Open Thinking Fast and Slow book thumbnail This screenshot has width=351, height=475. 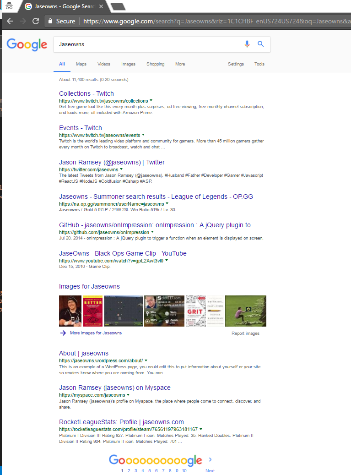click(216, 311)
